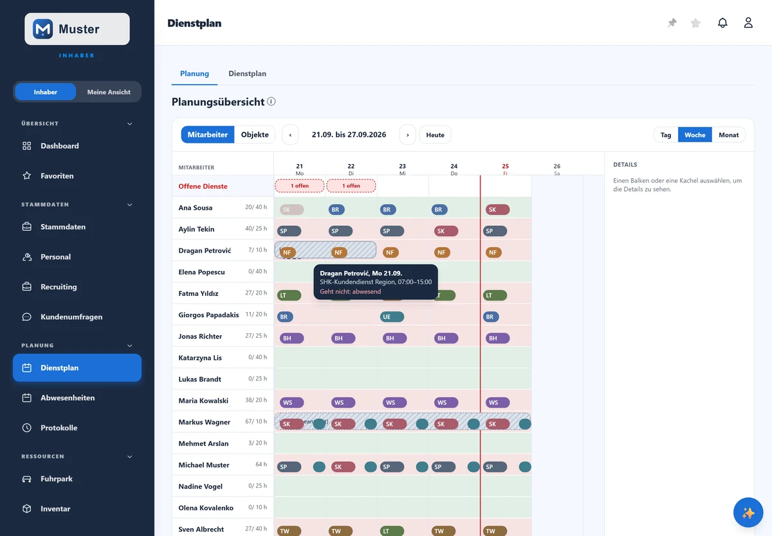Open the Monday '1 offen' open shift

(299, 186)
